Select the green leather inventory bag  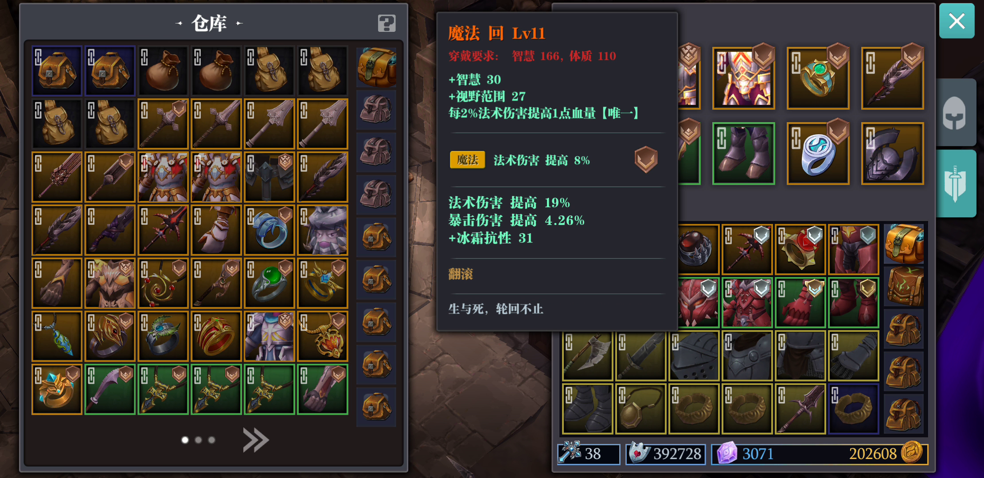904,286
